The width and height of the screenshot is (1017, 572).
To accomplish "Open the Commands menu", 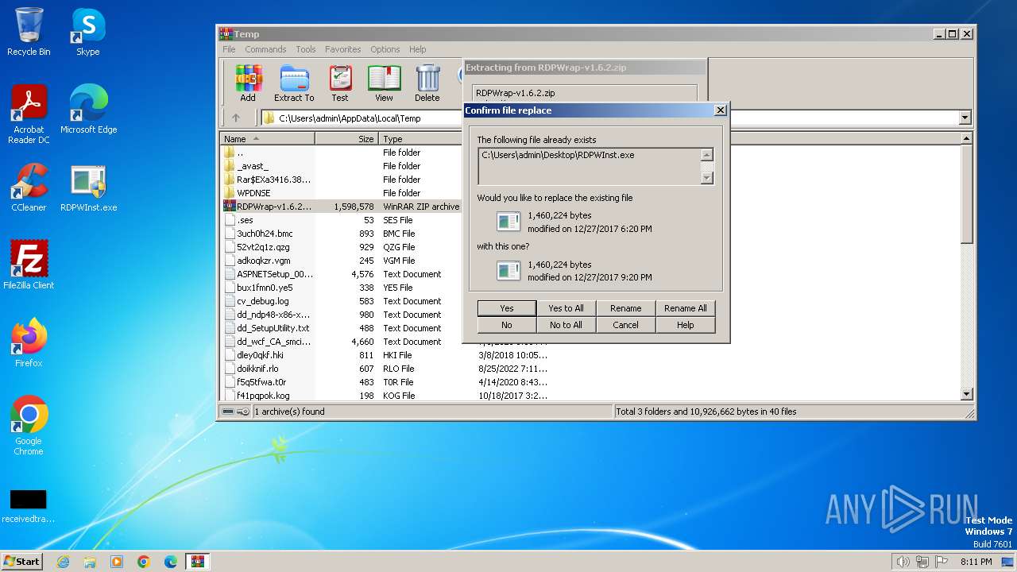I will (265, 49).
